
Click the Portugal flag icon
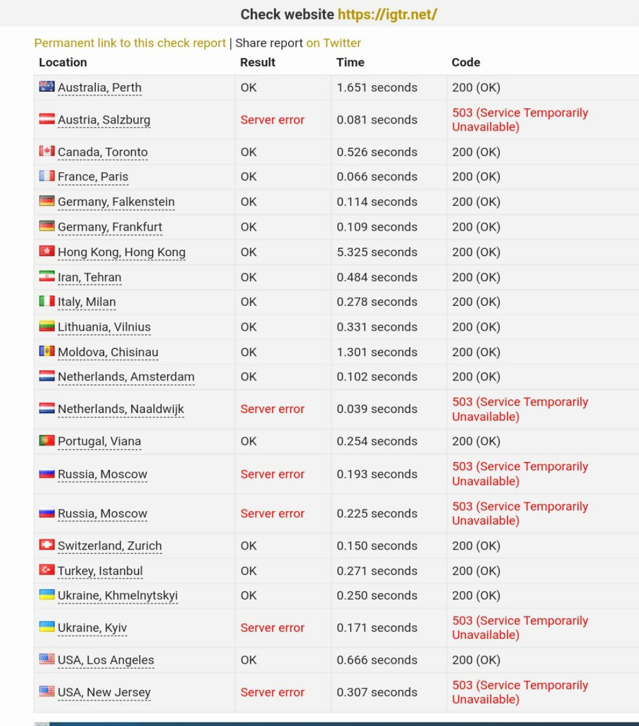click(47, 440)
